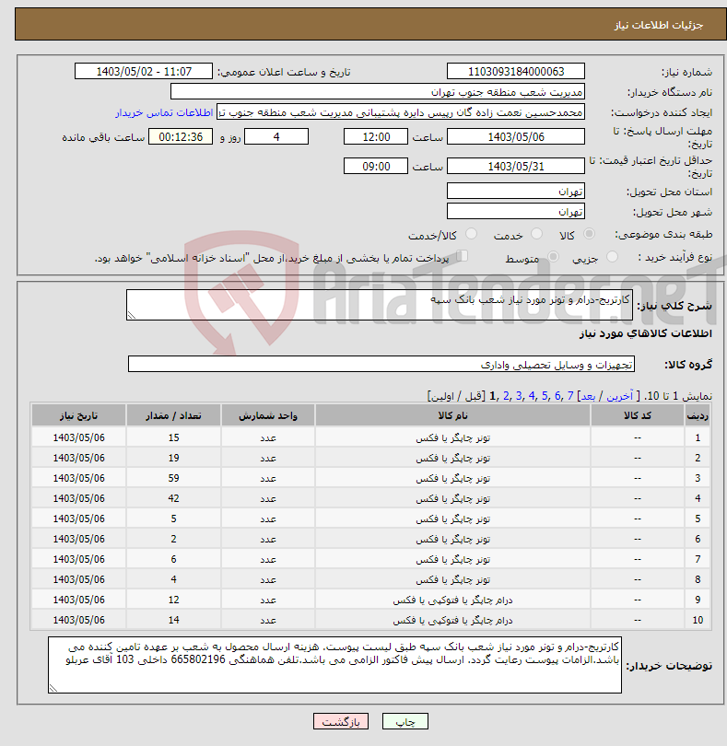
Task: Click item name in row 5
Action: [x=452, y=519]
